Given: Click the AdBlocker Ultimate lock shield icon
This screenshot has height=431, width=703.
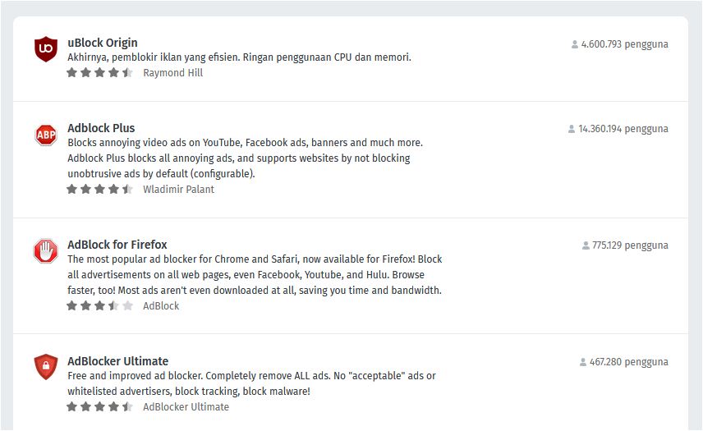Looking at the screenshot, I should point(46,367).
